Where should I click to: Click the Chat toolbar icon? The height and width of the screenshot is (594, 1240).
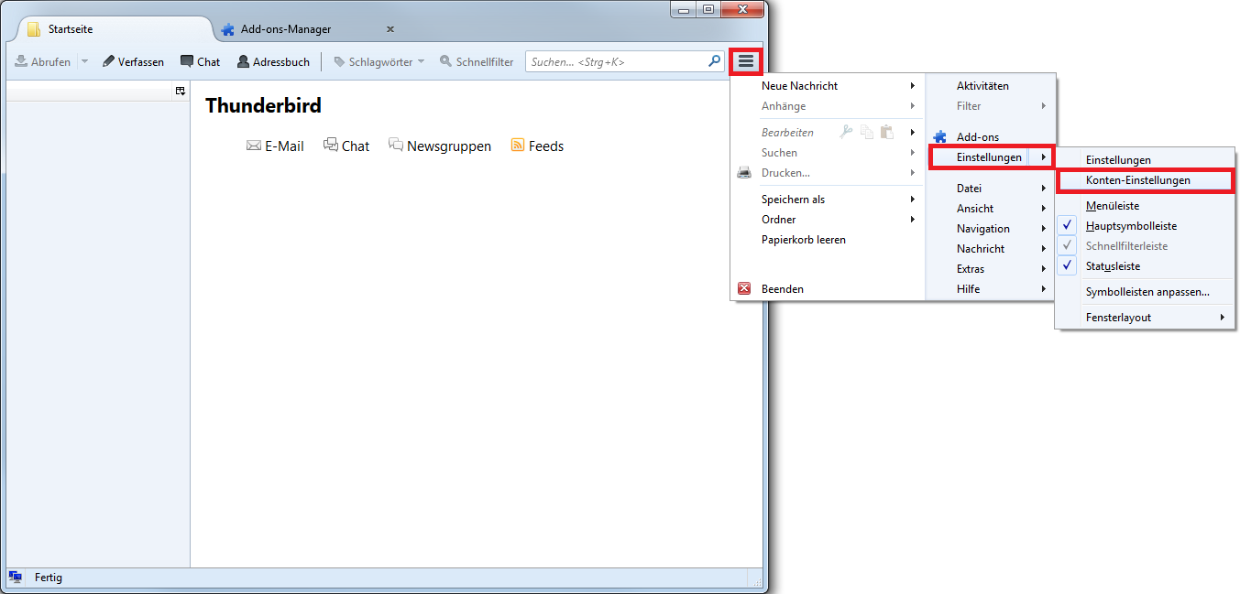[x=187, y=61]
